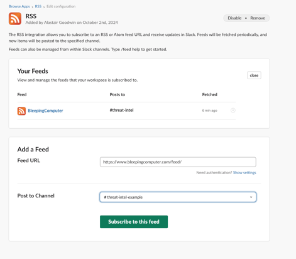Delete BleepingComputer feed via circled x icon

click(233, 110)
